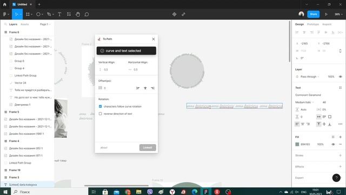Open the Frame tool options arrow

[x=31, y=15]
